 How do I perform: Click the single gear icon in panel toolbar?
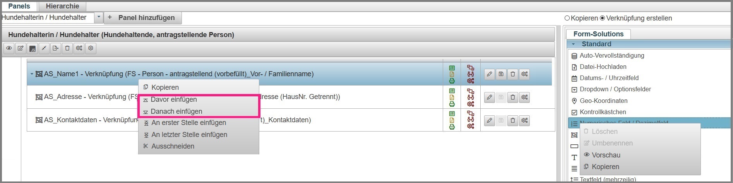(x=91, y=48)
